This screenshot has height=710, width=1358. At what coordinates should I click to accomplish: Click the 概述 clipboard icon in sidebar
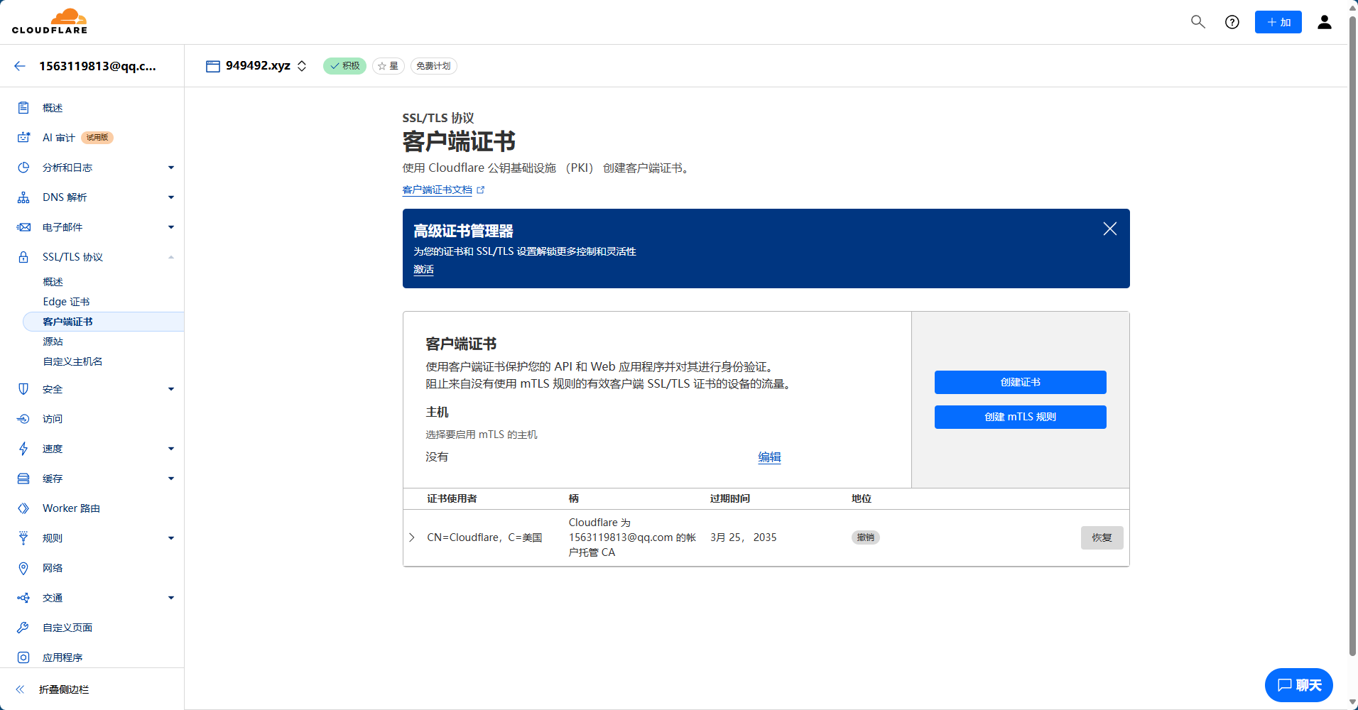click(23, 108)
